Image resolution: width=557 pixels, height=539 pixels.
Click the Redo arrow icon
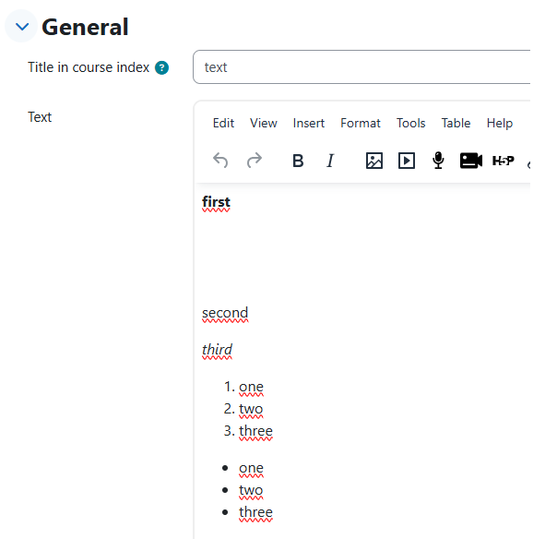255,161
